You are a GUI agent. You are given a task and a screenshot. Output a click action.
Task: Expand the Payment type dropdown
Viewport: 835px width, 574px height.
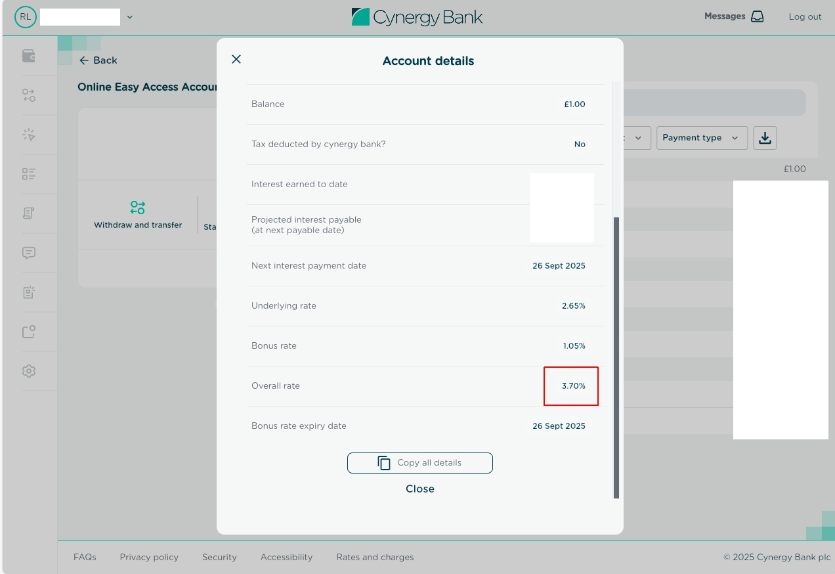[x=701, y=138]
